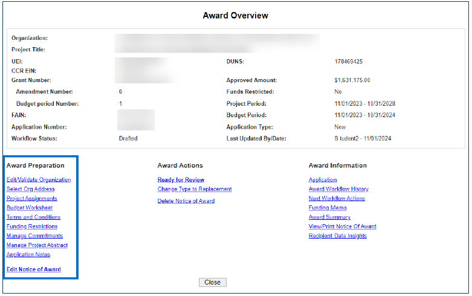
Task: Open Manage Project Abstract
Action: coord(37,245)
